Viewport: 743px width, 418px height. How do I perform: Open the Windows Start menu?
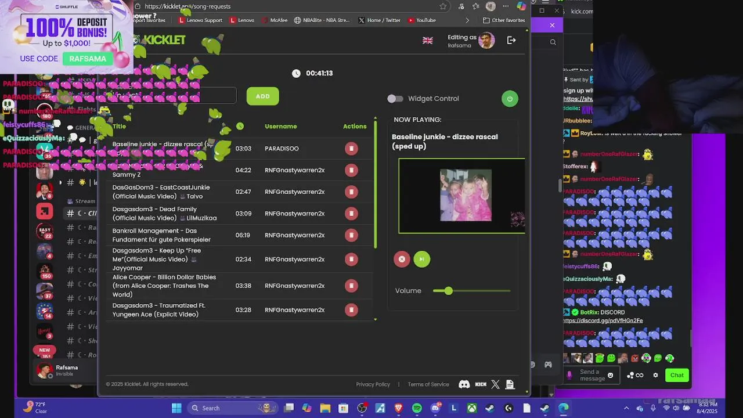click(176, 408)
